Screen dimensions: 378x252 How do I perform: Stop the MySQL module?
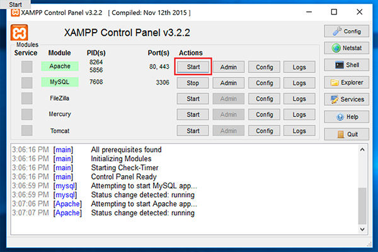(193, 83)
